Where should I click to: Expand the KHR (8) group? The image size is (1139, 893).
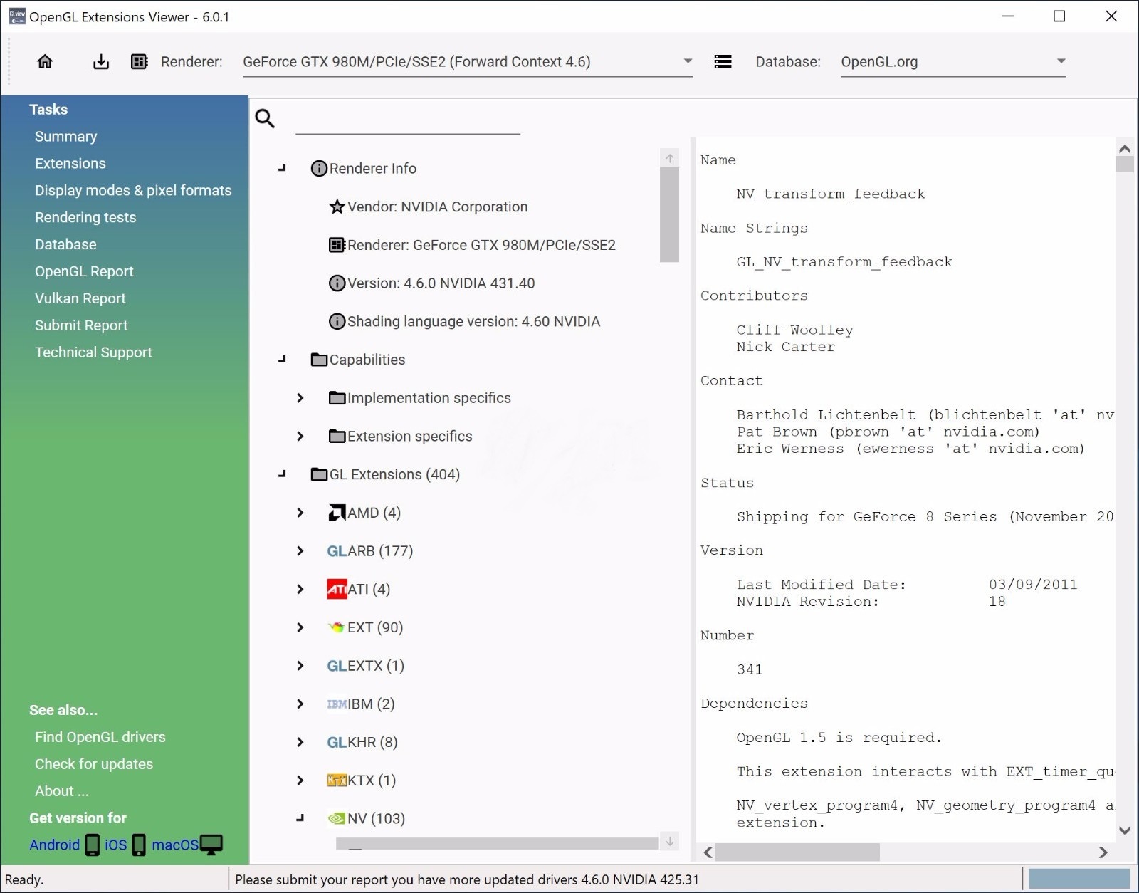point(300,742)
